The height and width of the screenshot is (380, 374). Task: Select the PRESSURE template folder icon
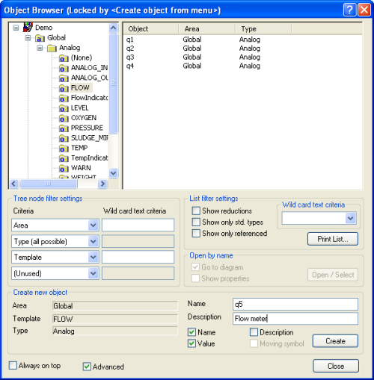[64, 128]
